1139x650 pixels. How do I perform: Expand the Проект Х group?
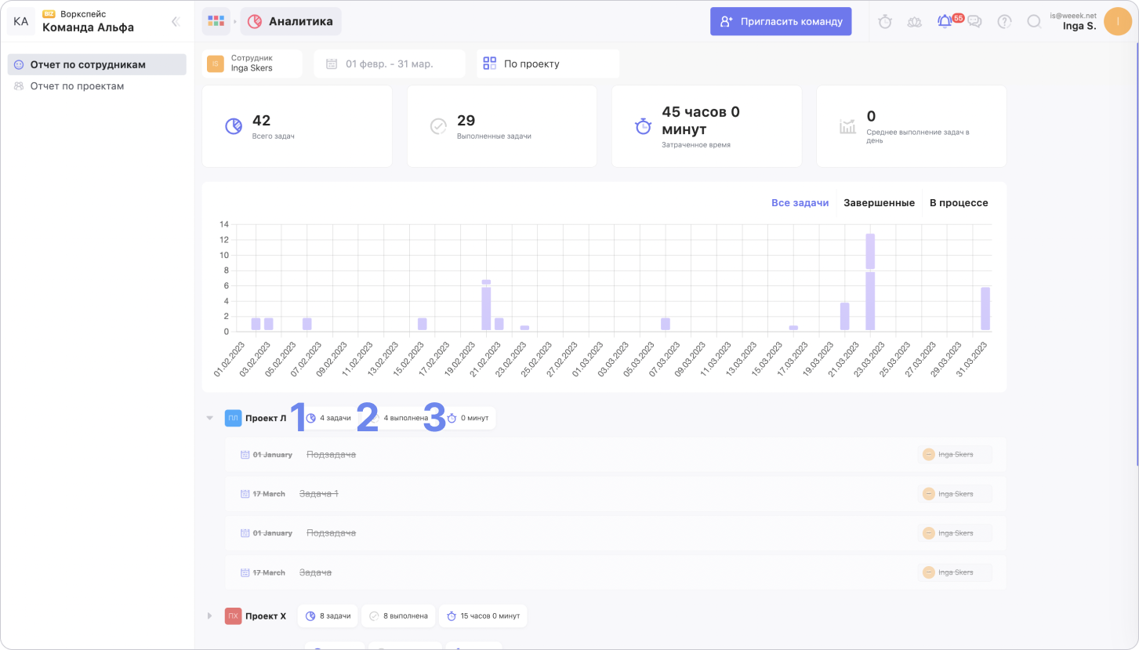pyautogui.click(x=209, y=616)
